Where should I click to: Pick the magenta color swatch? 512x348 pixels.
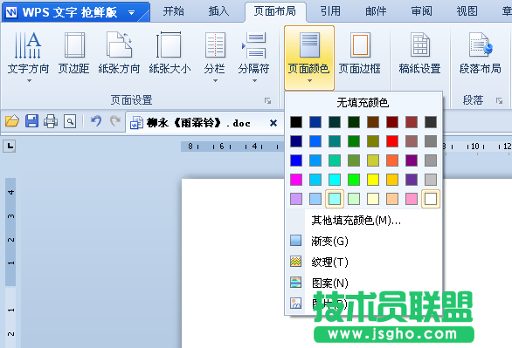tap(296, 180)
